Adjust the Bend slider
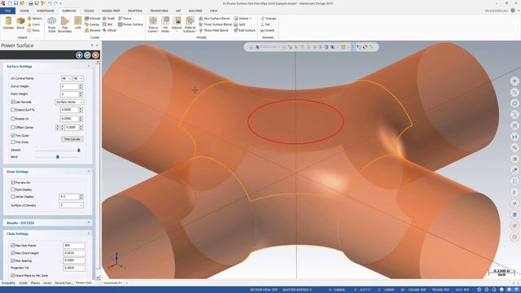The width and height of the screenshot is (521, 293). click(x=58, y=157)
